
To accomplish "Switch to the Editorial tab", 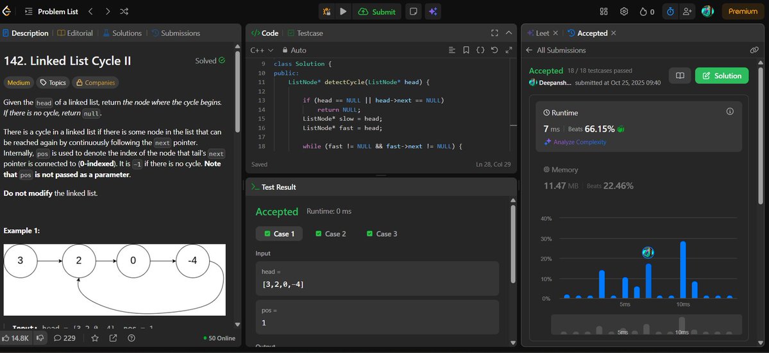I will click(75, 33).
